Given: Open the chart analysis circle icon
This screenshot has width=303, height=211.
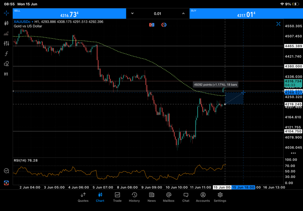Looking at the screenshot, I should [6, 171].
